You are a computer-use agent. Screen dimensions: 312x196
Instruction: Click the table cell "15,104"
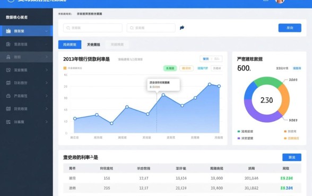click(181, 178)
